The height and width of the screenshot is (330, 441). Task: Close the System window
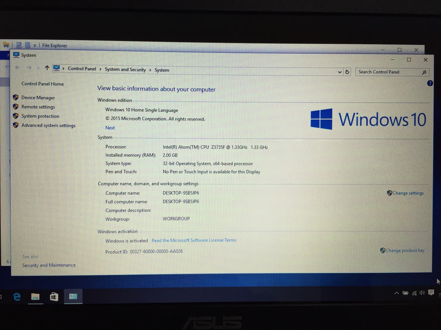pyautogui.click(x=425, y=60)
